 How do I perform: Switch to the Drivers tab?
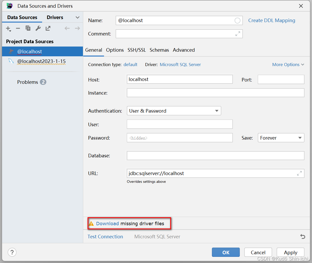(x=55, y=17)
